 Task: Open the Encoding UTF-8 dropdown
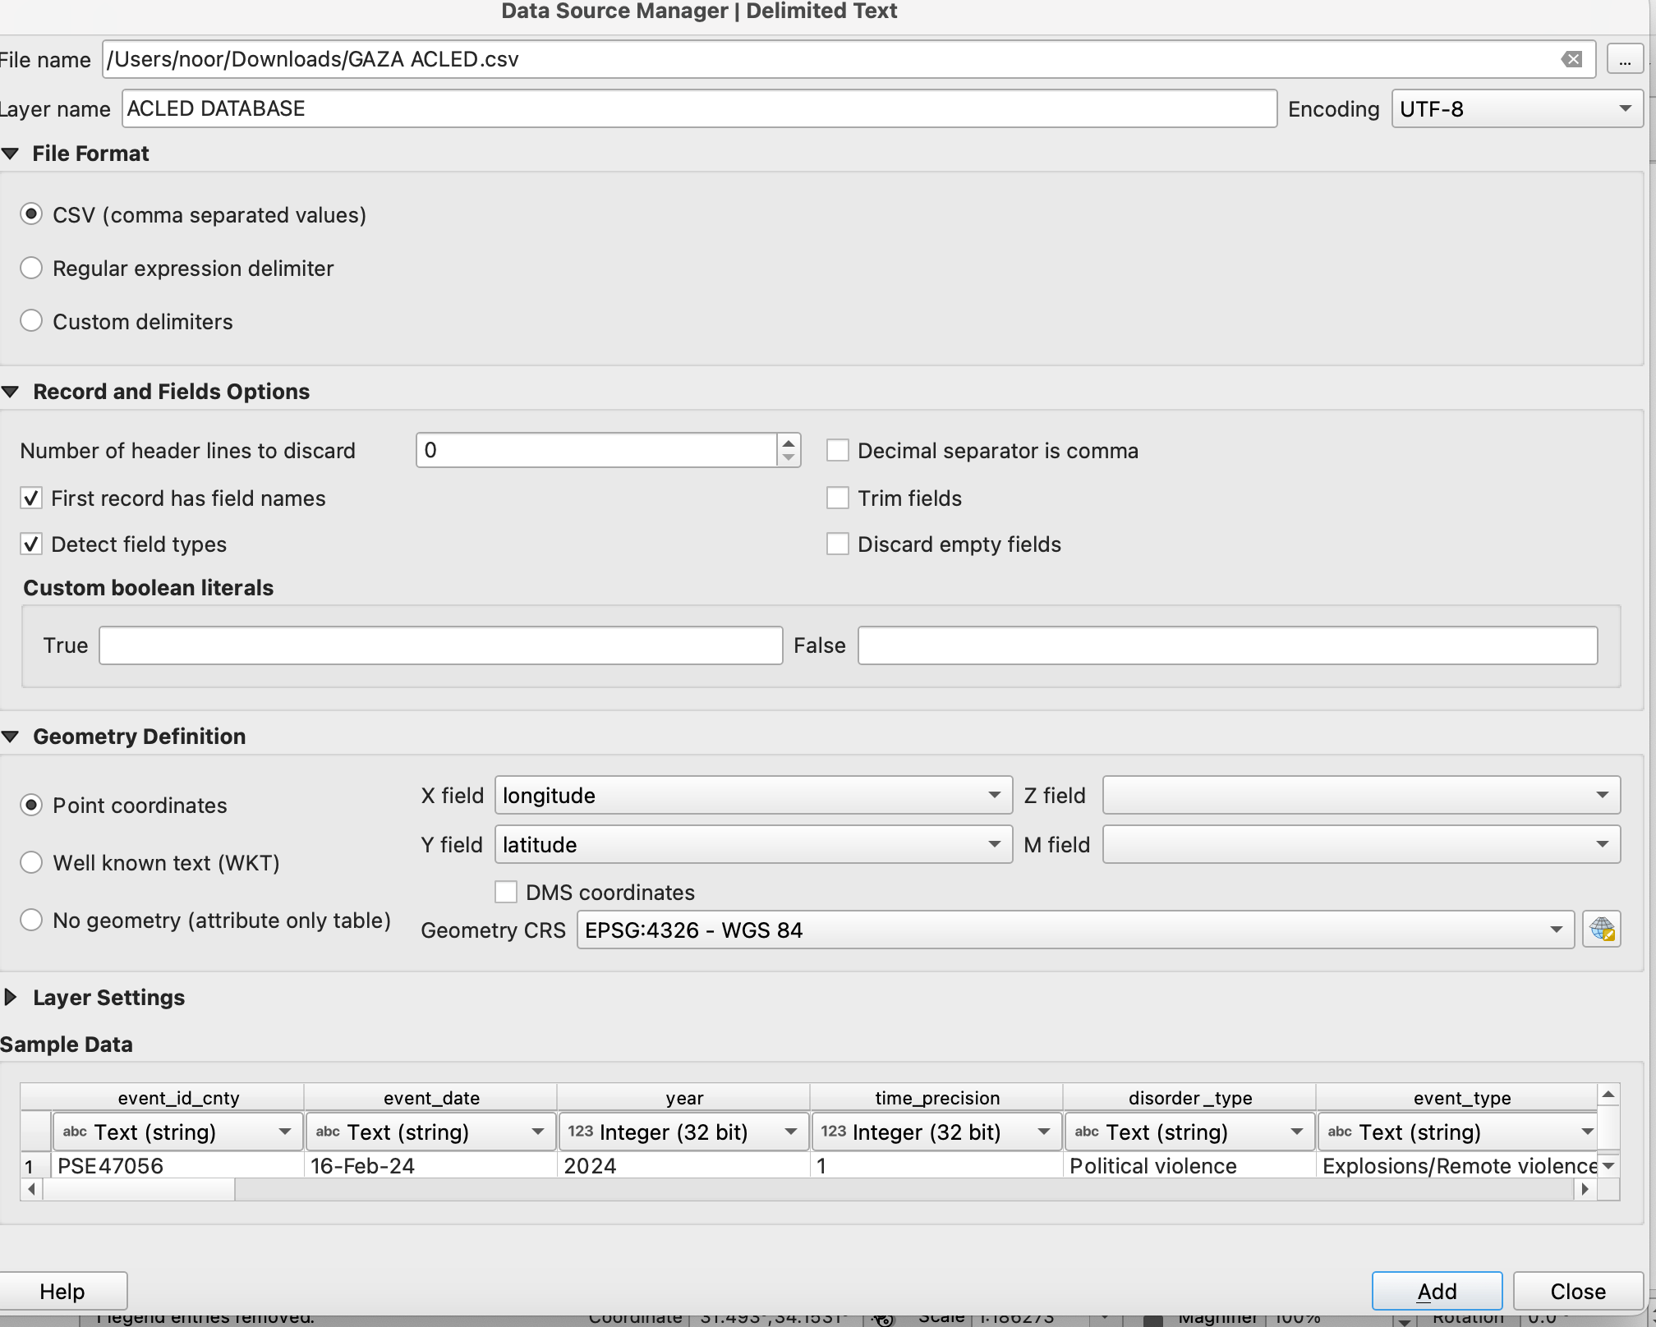[1516, 109]
